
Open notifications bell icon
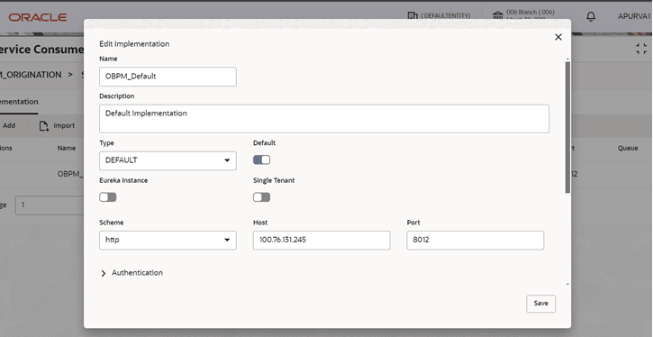[x=591, y=16]
